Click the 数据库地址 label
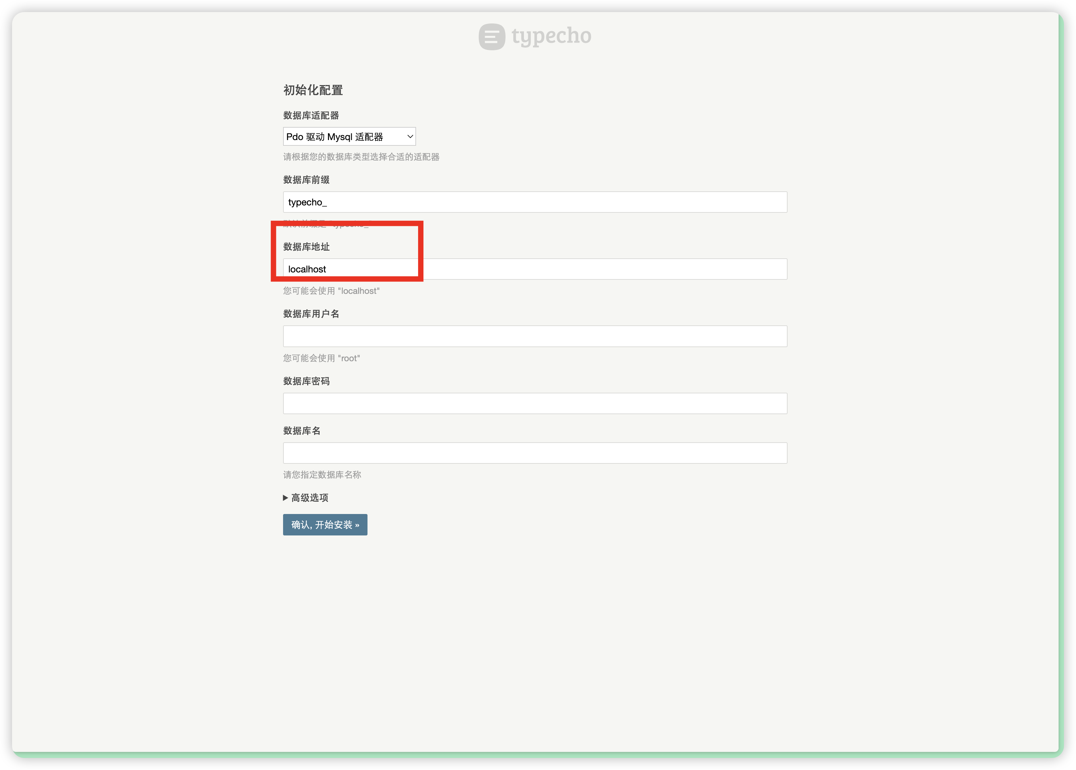1076x770 pixels. (x=306, y=247)
